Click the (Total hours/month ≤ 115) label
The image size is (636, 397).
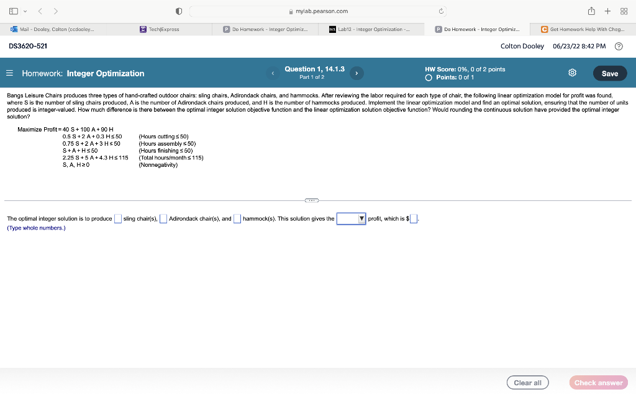(171, 158)
